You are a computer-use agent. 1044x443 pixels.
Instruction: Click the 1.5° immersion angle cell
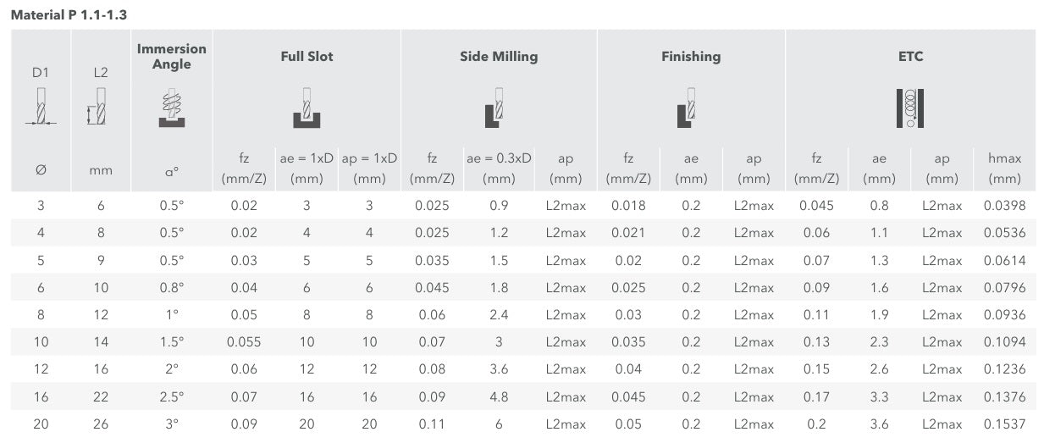point(172,342)
